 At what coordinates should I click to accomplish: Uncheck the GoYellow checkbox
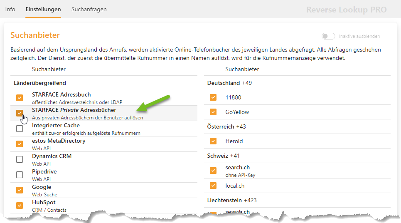[213, 112]
